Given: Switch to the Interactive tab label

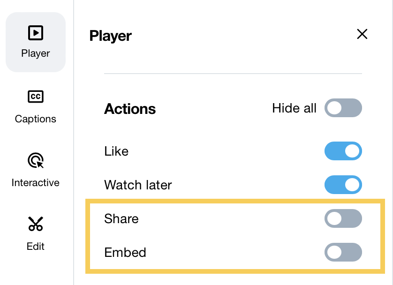Looking at the screenshot, I should click(36, 182).
